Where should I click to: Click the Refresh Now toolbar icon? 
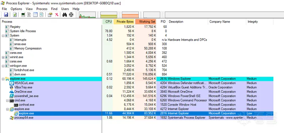point(15,15)
